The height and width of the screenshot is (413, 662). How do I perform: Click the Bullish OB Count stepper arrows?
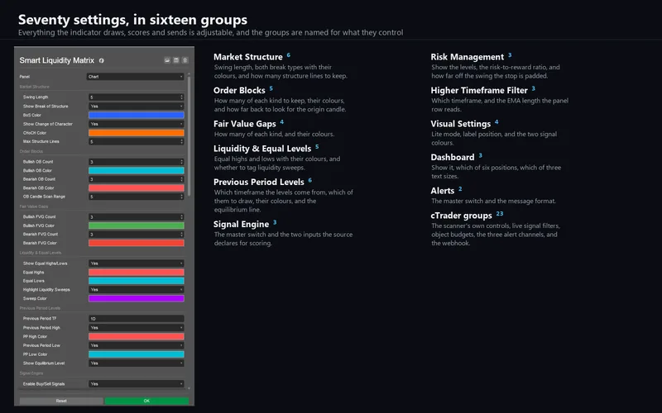[181, 162]
